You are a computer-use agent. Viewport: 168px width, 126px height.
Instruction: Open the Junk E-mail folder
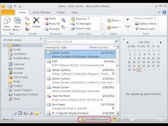(x=18, y=77)
